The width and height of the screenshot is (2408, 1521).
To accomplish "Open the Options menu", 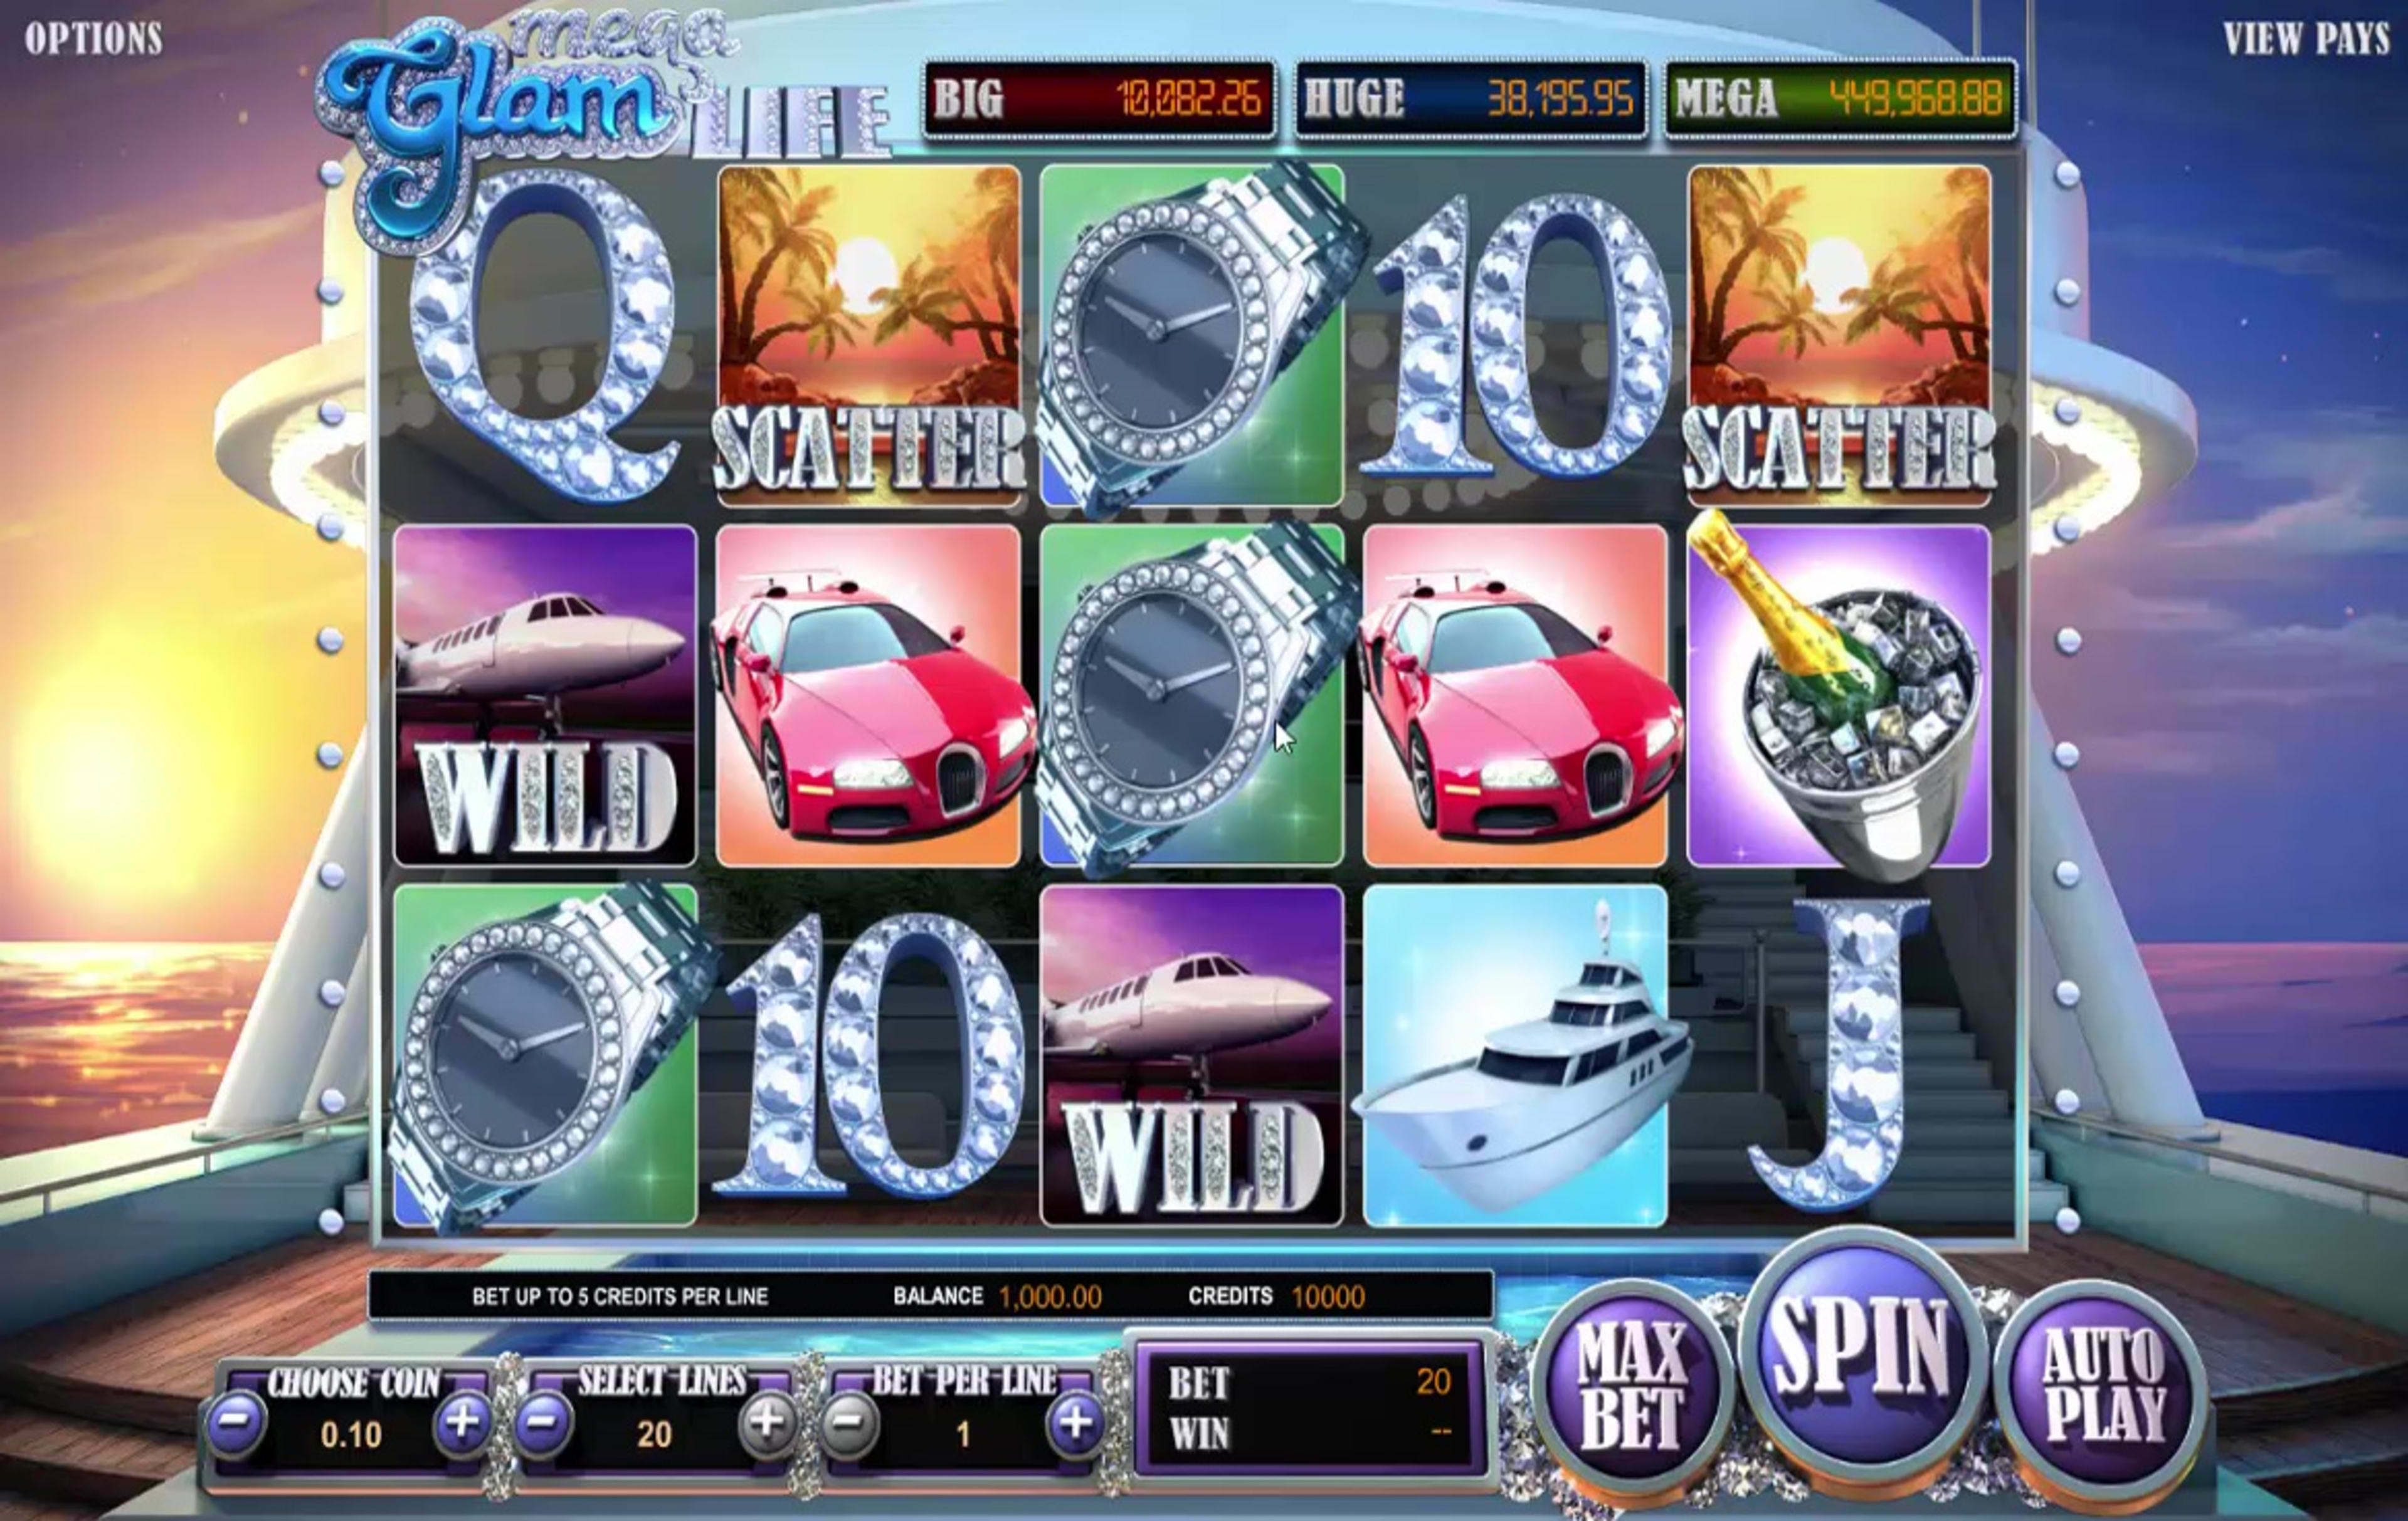I will coord(94,38).
